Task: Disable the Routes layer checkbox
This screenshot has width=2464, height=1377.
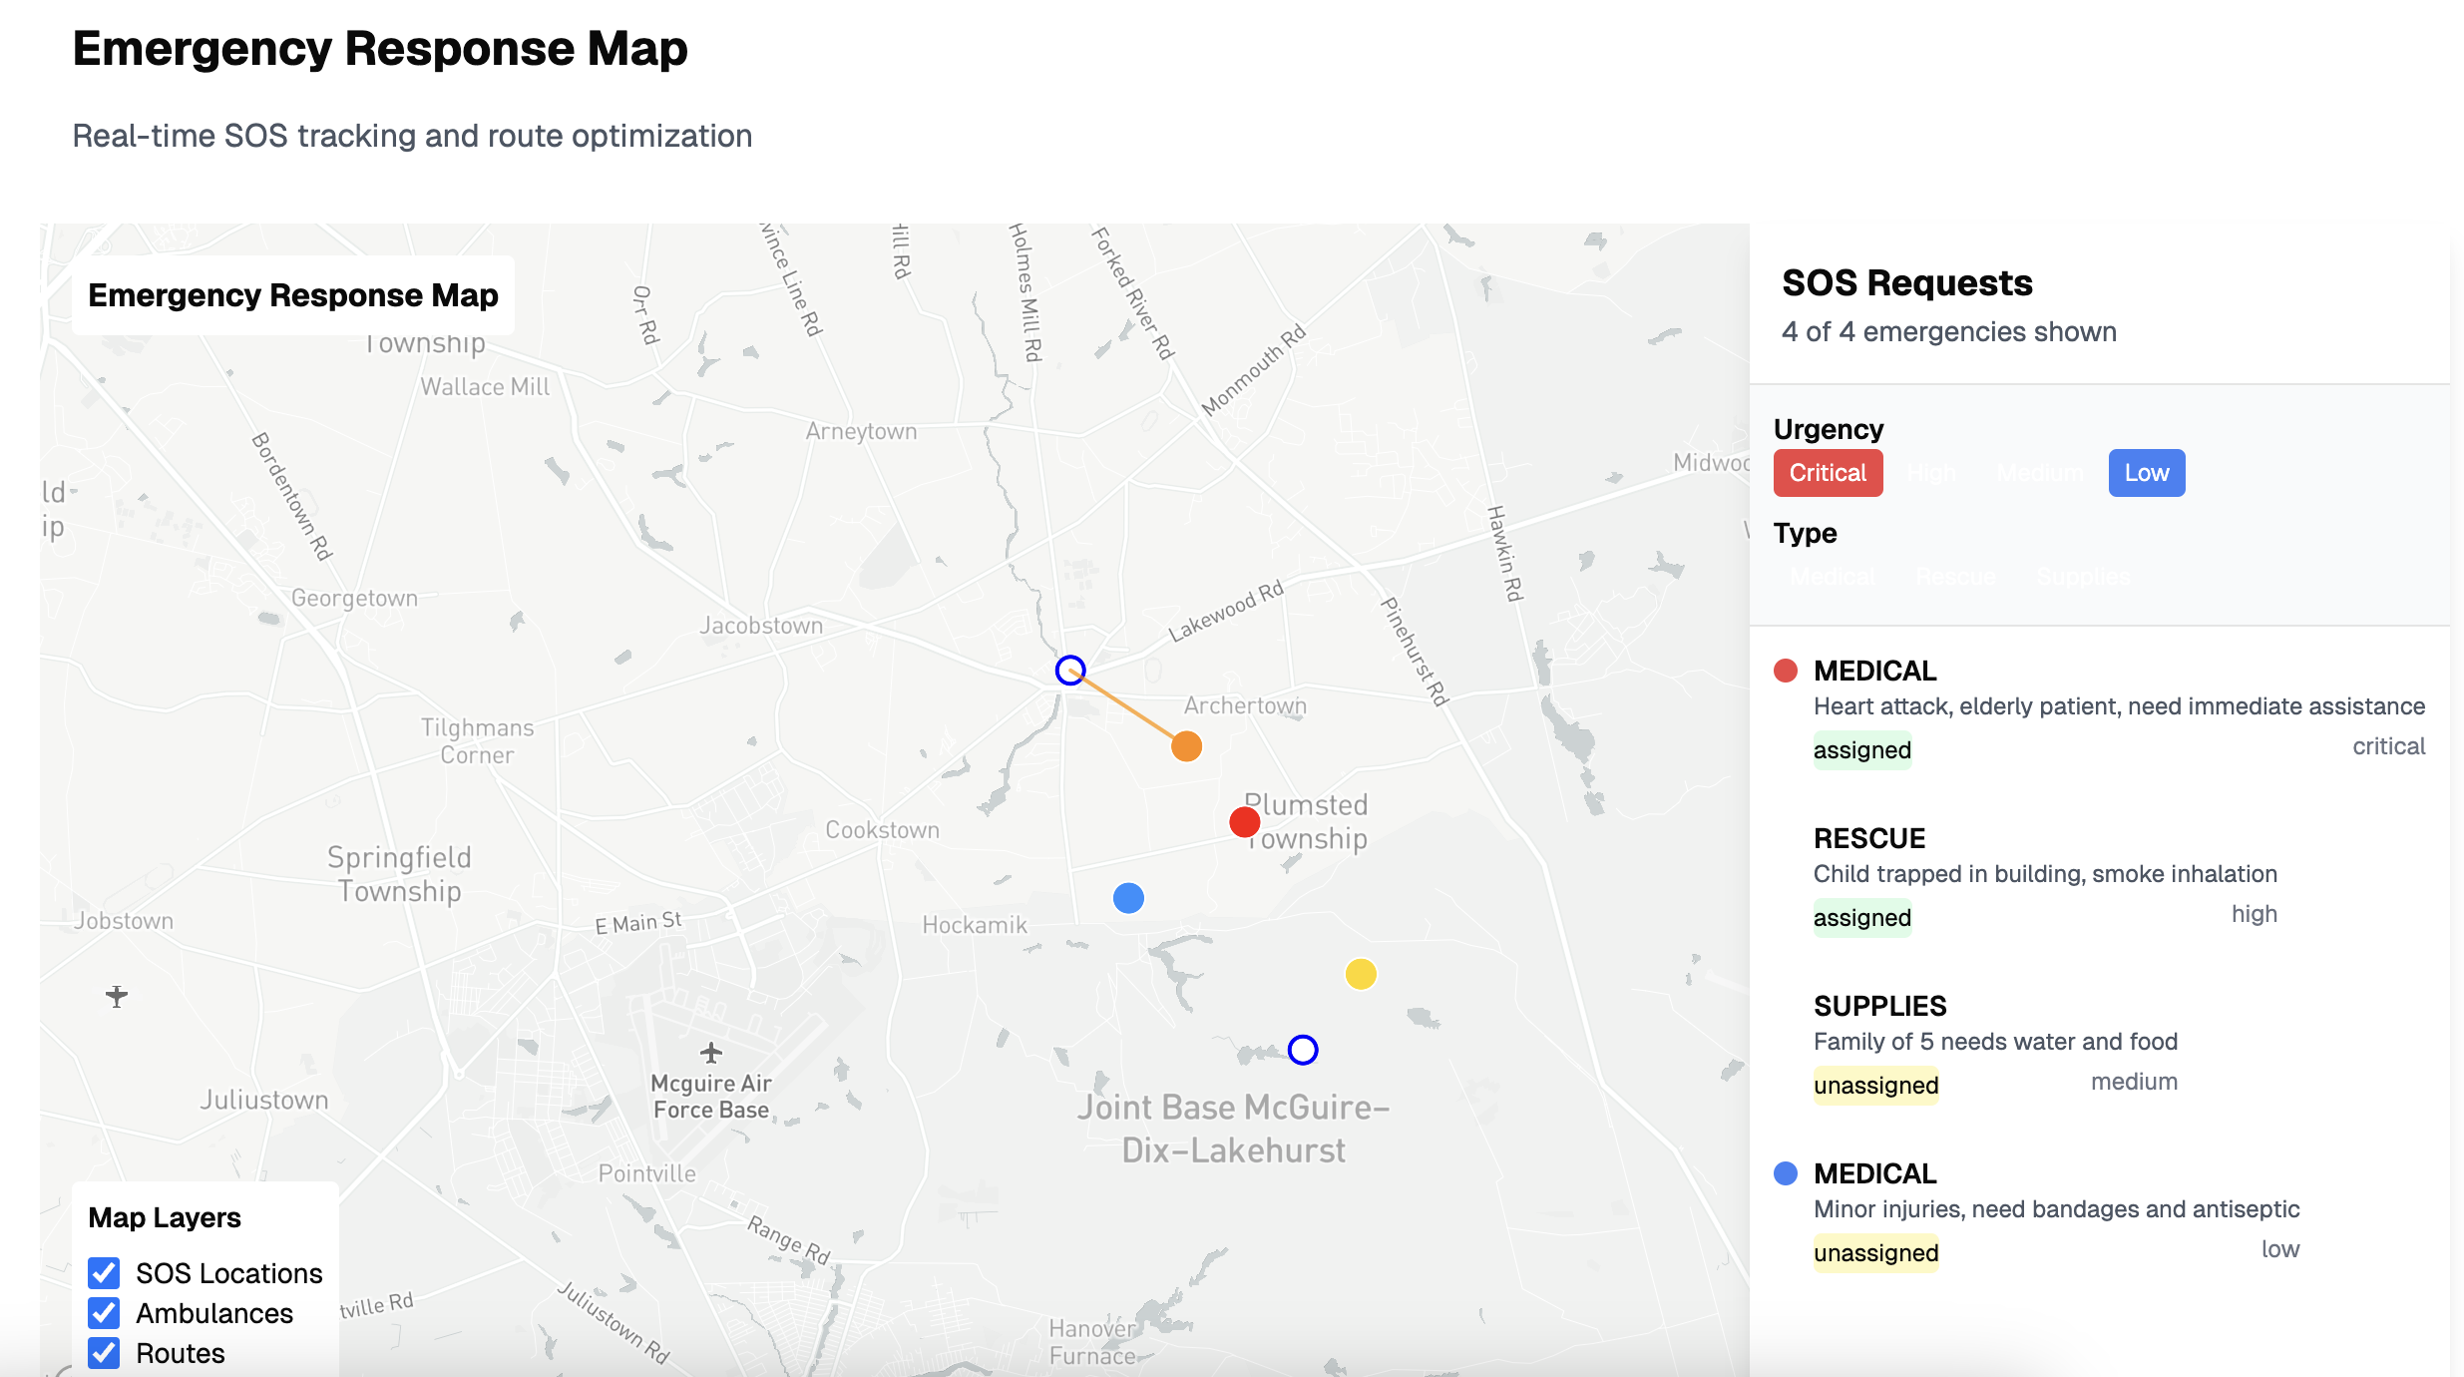Action: pyautogui.click(x=104, y=1353)
